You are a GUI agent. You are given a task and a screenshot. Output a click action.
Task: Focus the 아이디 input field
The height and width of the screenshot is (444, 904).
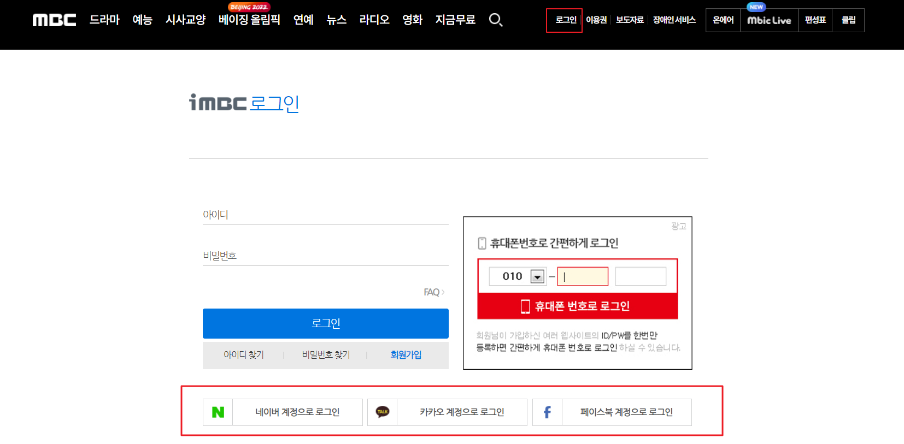(326, 215)
